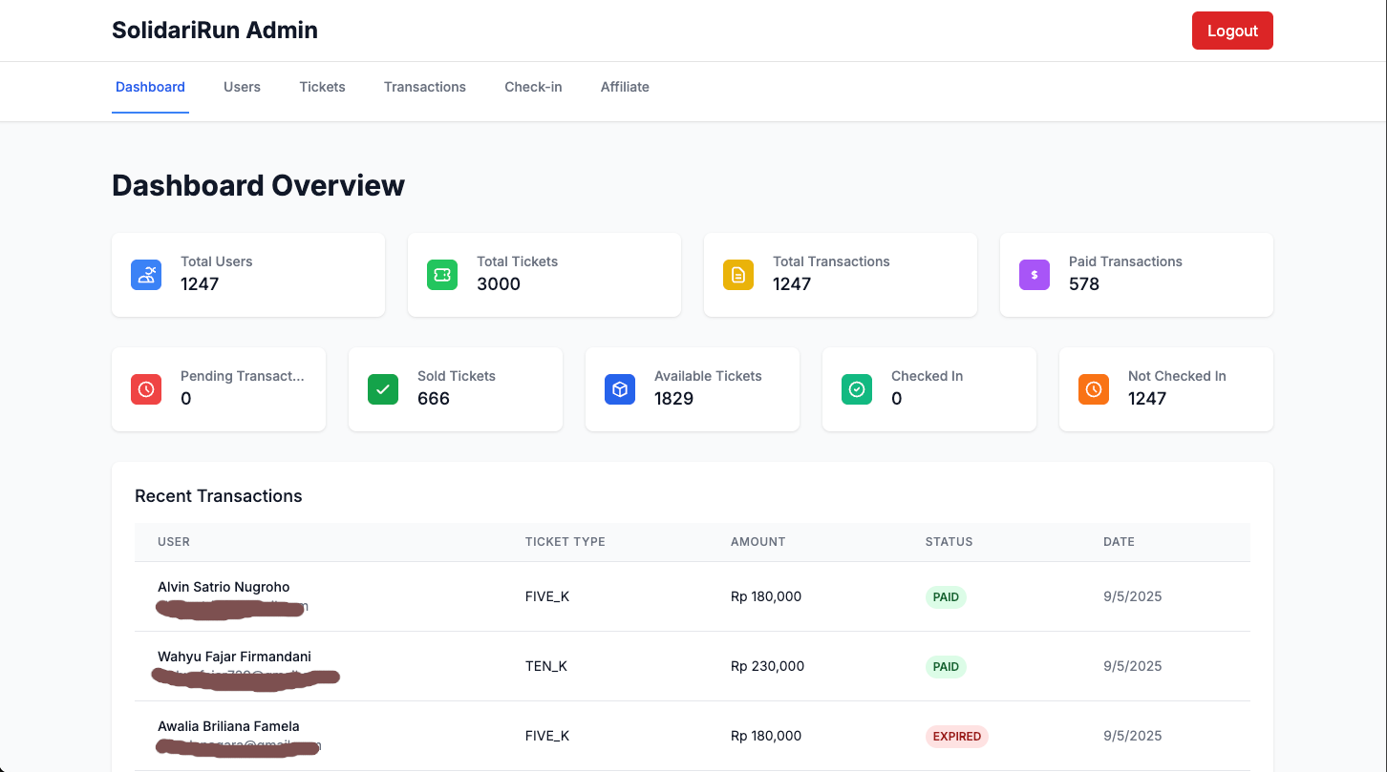Click the EXPIRED status badge for Awalia

[x=956, y=736]
